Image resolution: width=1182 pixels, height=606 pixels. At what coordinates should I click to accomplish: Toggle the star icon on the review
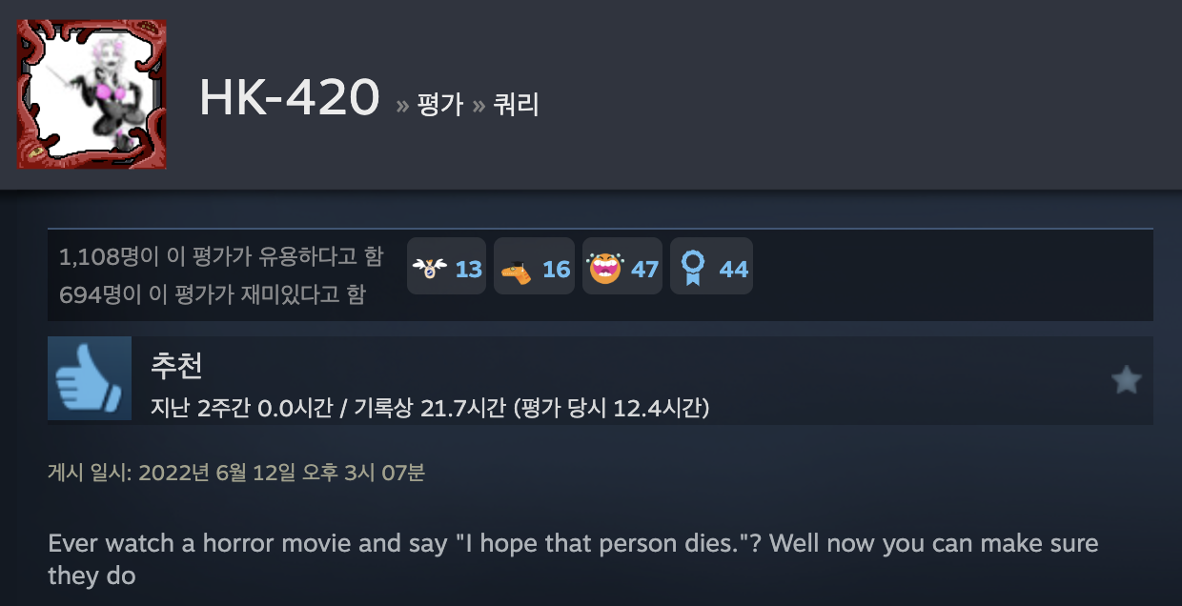click(x=1126, y=381)
